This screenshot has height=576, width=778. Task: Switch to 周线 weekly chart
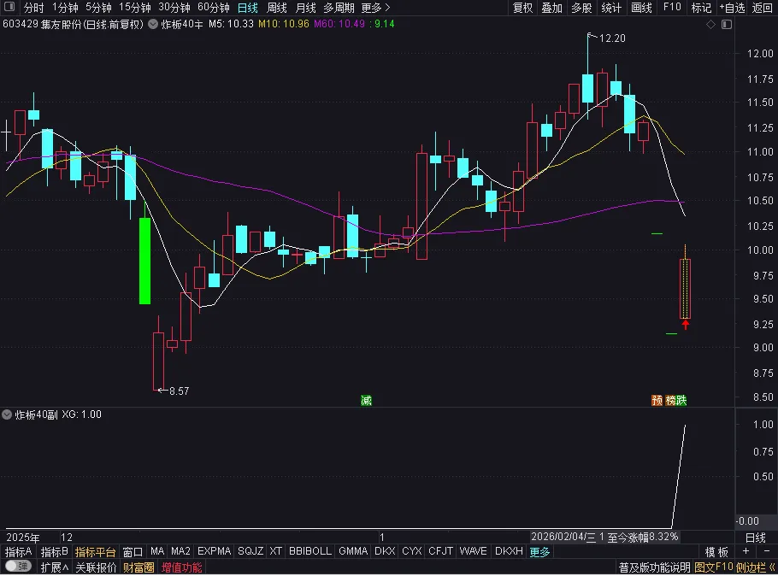pos(276,8)
